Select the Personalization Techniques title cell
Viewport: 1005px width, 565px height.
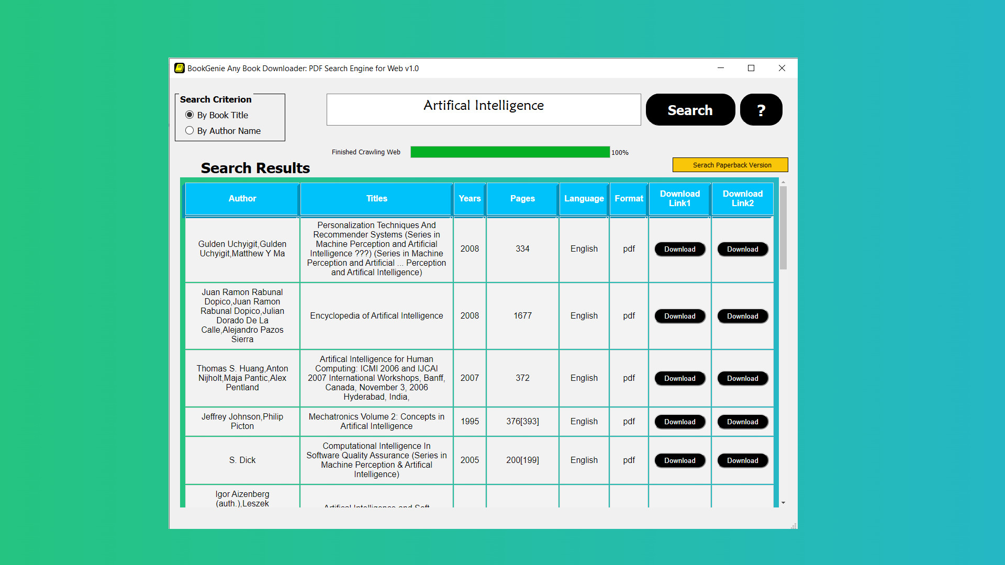(376, 249)
